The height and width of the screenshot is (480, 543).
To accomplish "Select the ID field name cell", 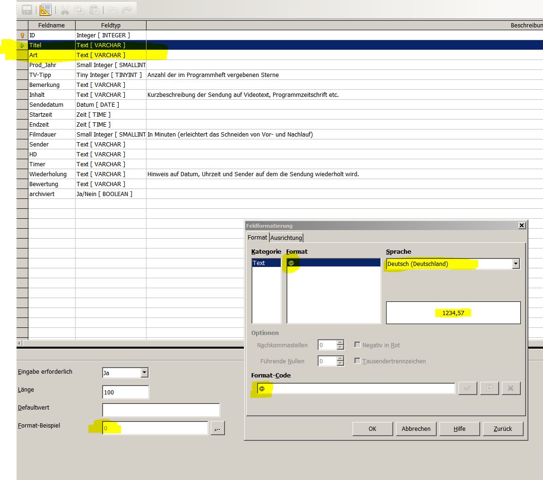I will click(x=52, y=35).
